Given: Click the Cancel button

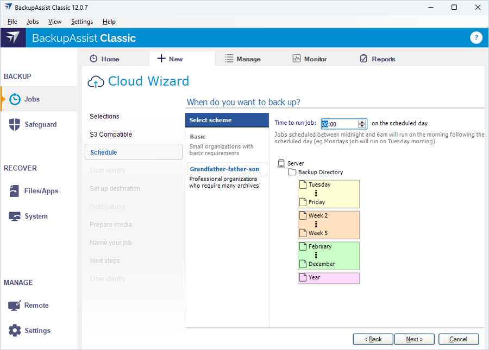Looking at the screenshot, I should pyautogui.click(x=458, y=339).
